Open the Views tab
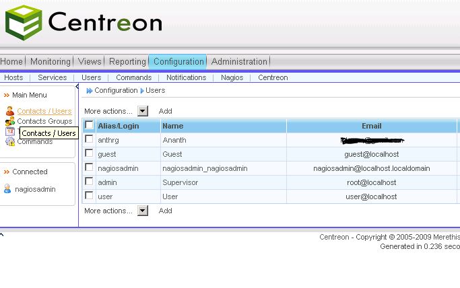 (x=90, y=61)
